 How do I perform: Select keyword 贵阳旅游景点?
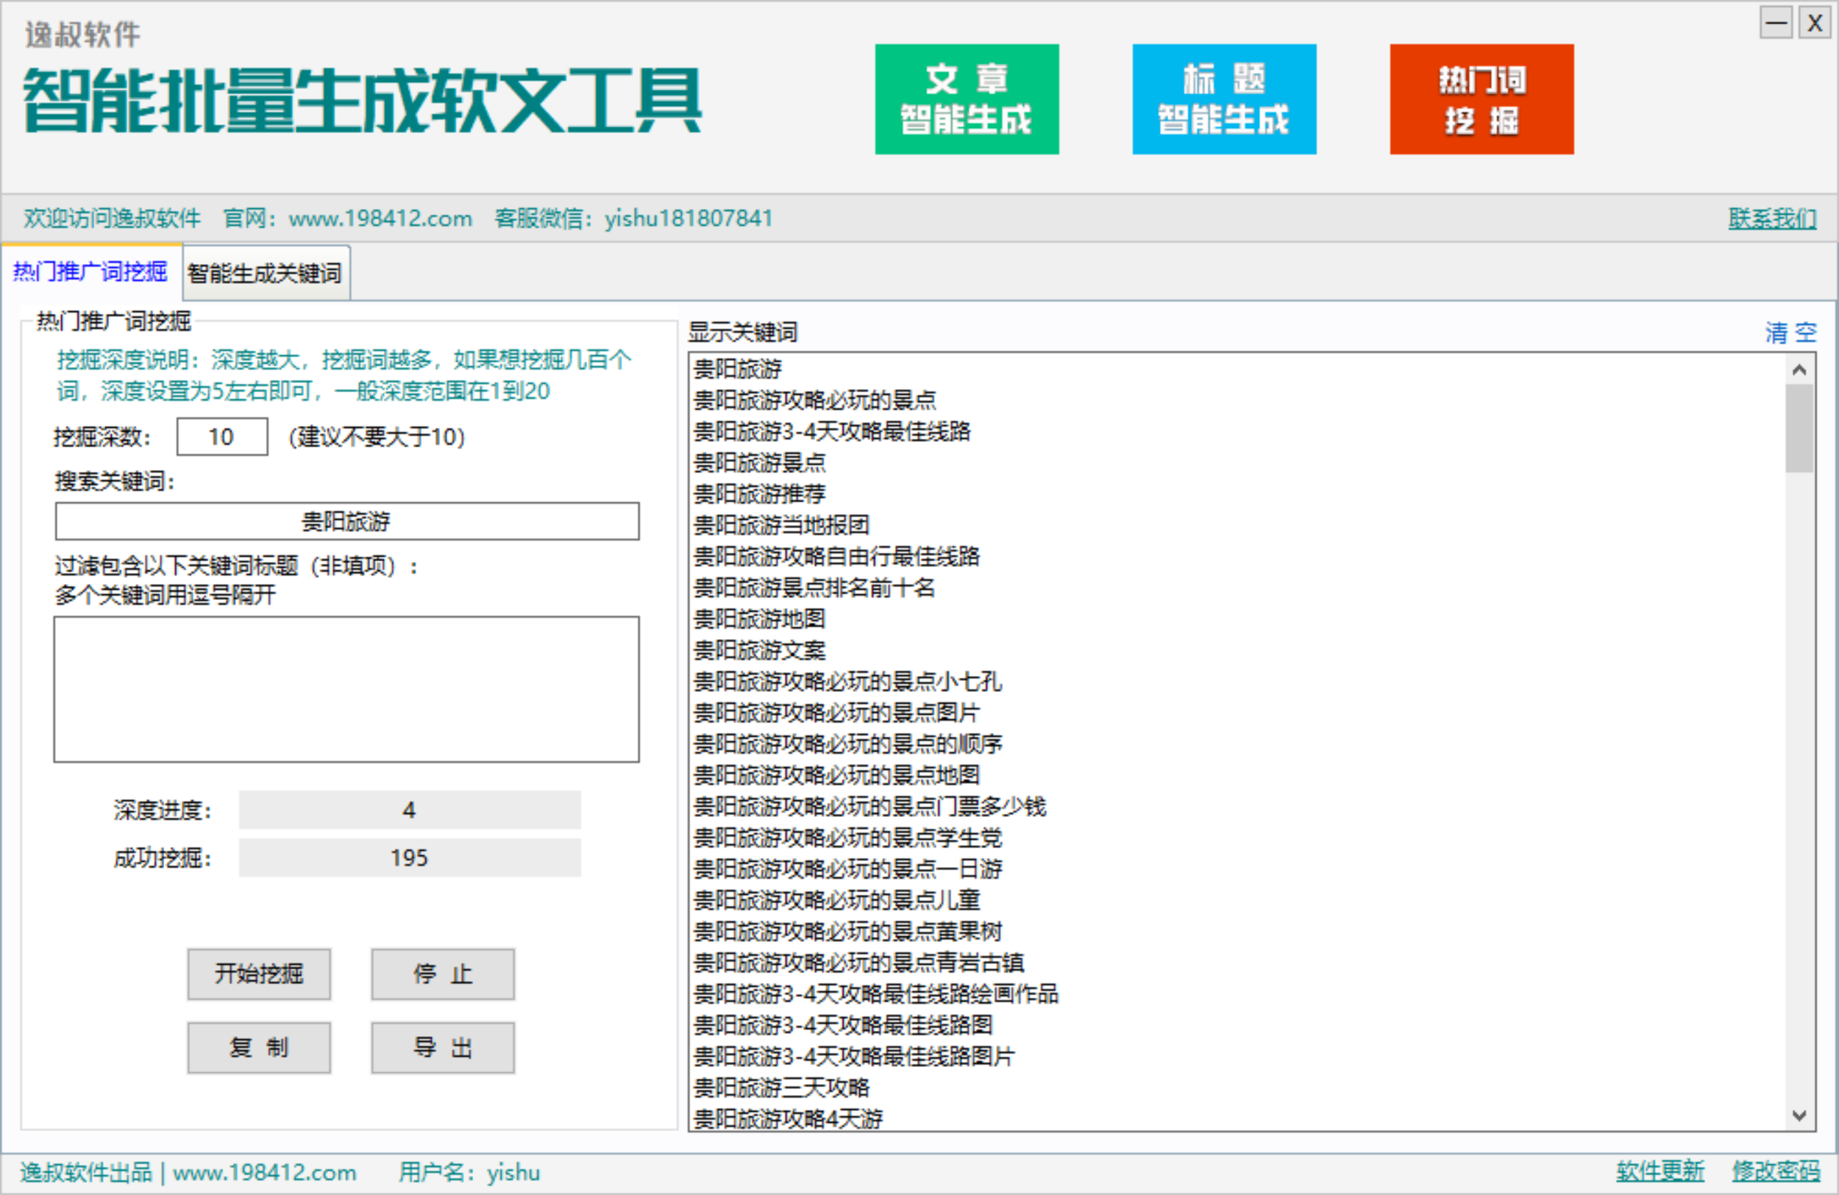[760, 463]
